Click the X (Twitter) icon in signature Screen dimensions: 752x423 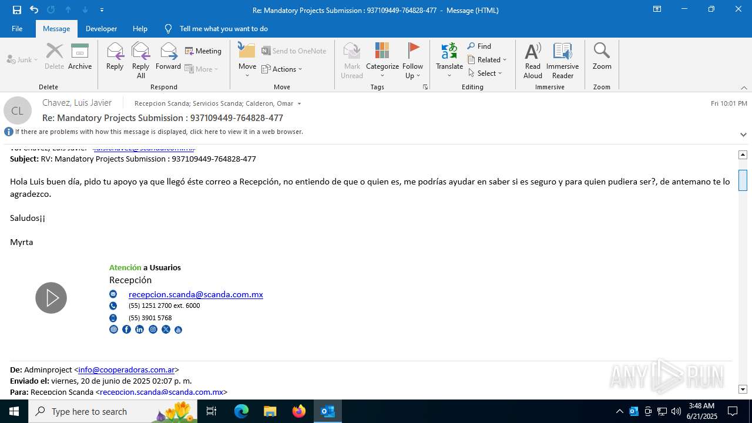(x=166, y=330)
